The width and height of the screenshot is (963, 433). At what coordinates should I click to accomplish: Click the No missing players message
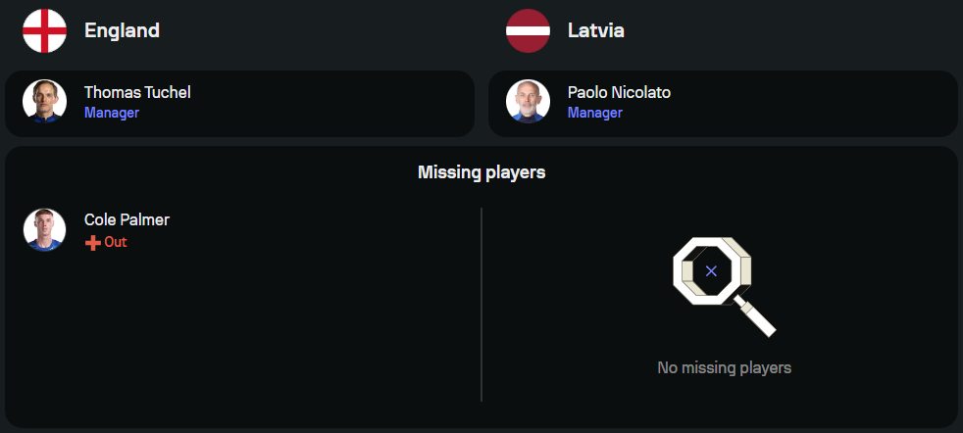(724, 368)
